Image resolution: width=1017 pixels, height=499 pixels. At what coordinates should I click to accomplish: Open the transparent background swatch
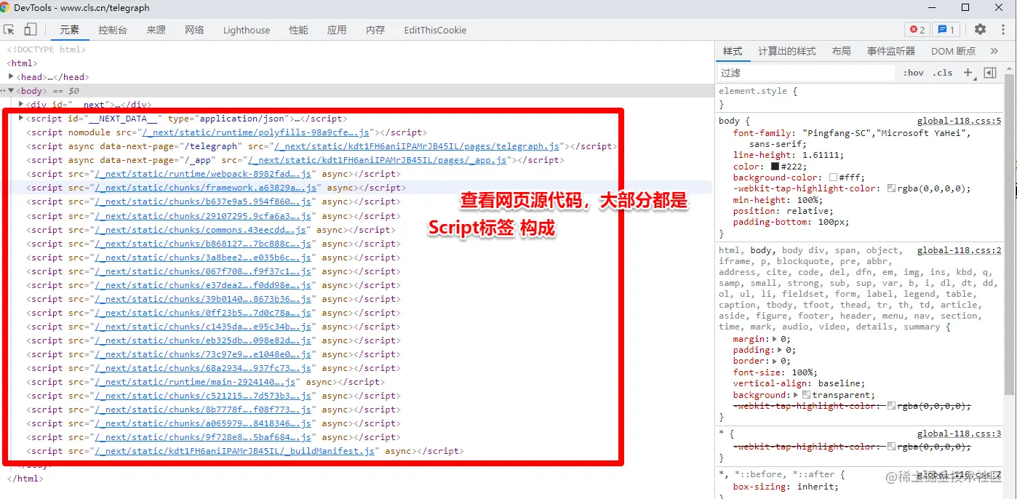pyautogui.click(x=806, y=395)
